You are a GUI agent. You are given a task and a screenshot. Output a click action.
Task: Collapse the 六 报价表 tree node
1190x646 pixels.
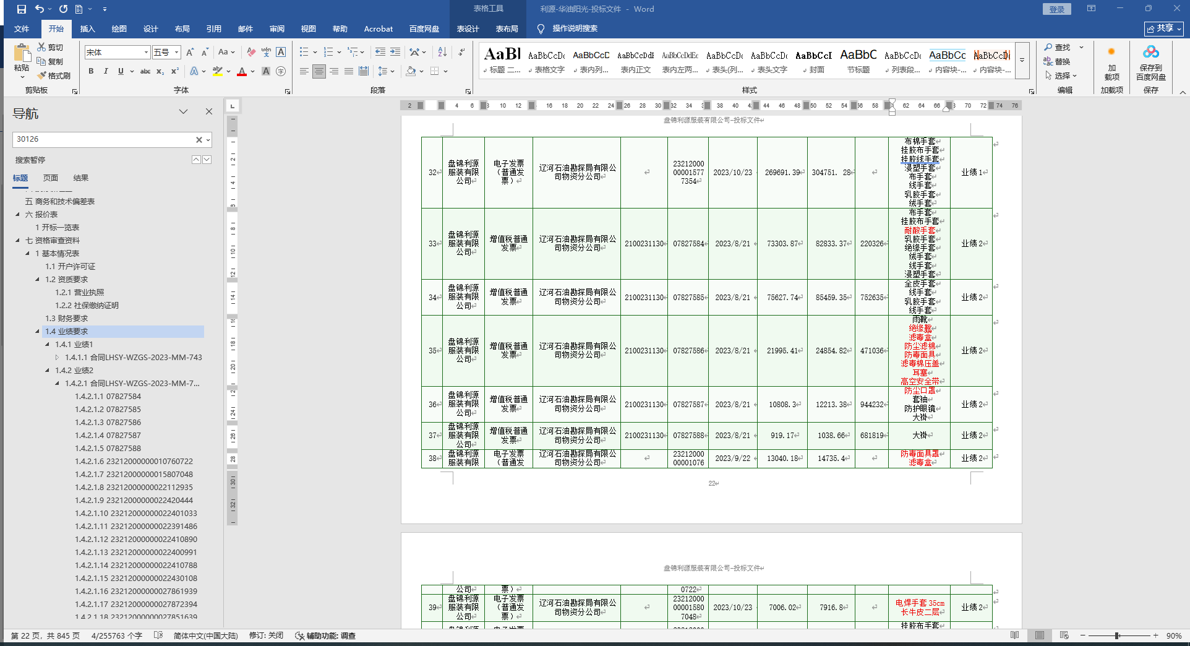[x=17, y=214]
